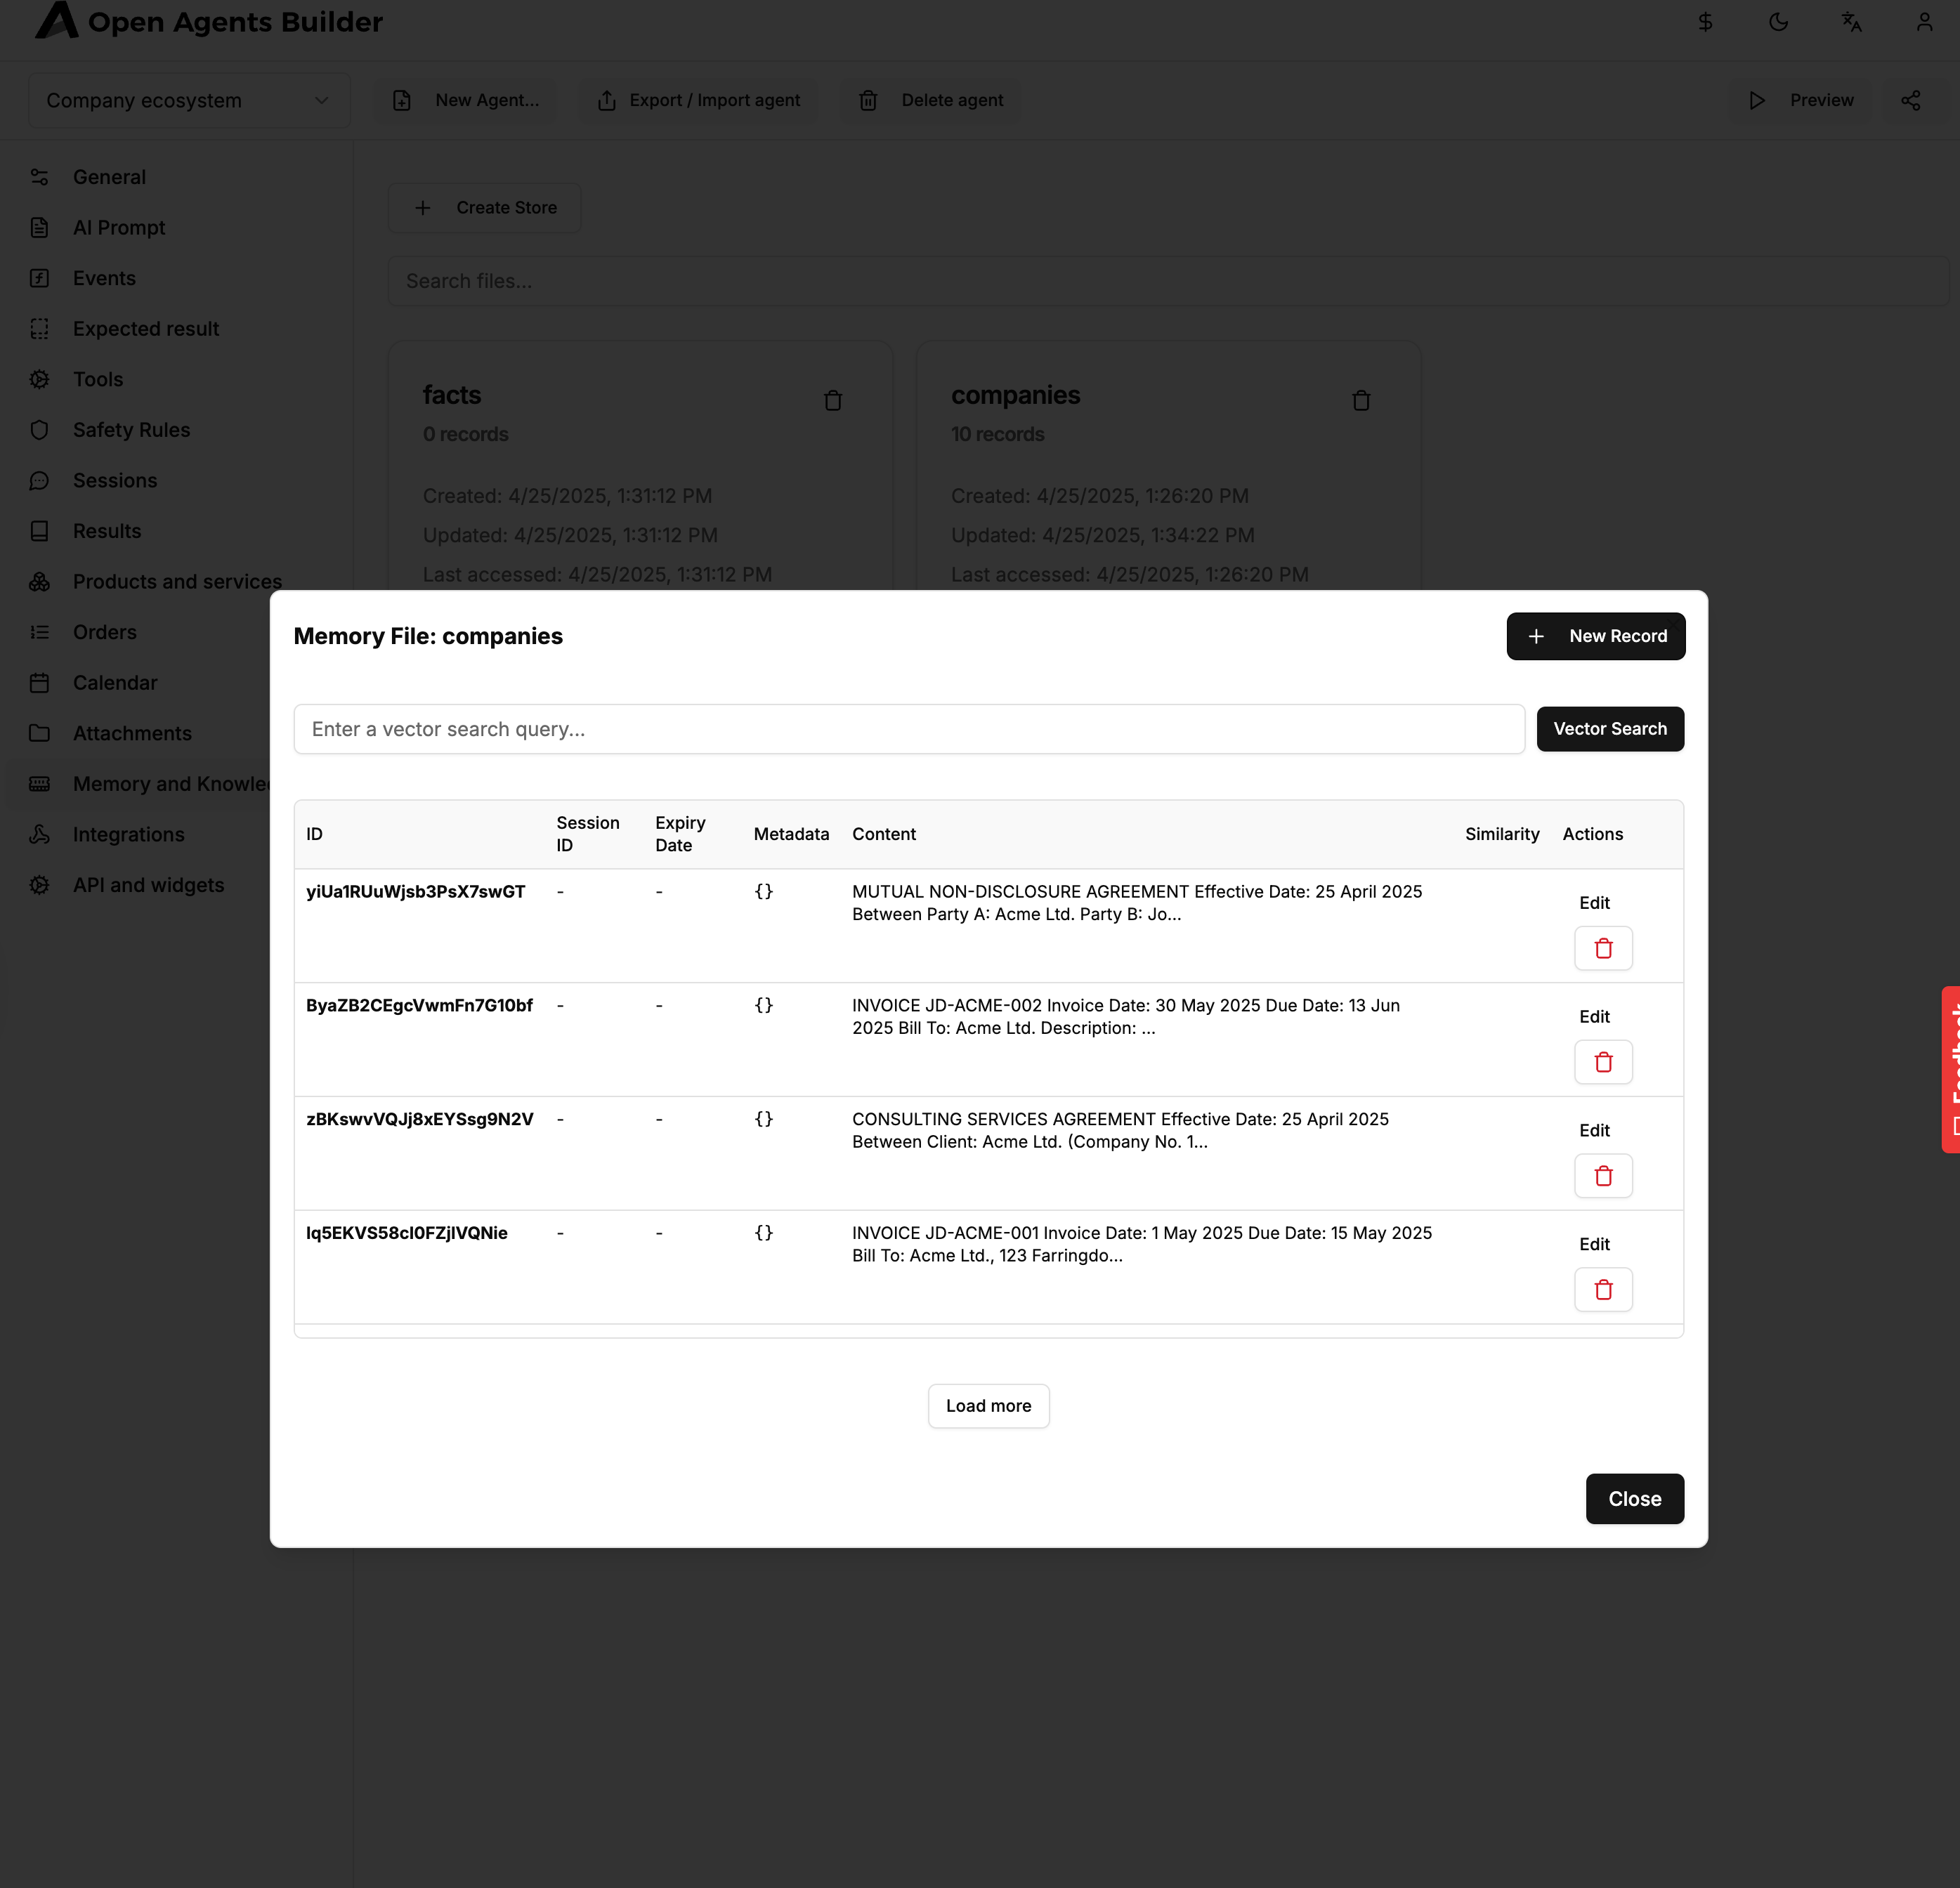The height and width of the screenshot is (1888, 1960).
Task: Go to AI Prompt section
Action: 119,228
